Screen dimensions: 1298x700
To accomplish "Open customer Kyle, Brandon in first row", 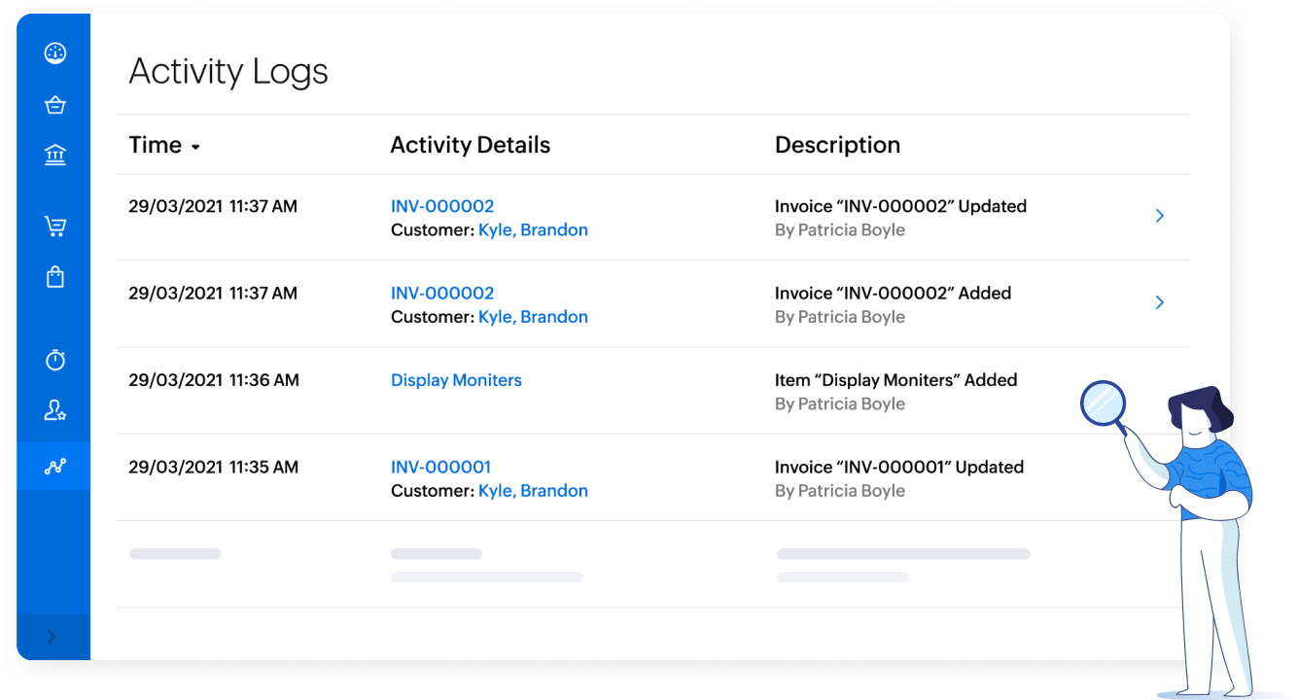I will (x=533, y=230).
